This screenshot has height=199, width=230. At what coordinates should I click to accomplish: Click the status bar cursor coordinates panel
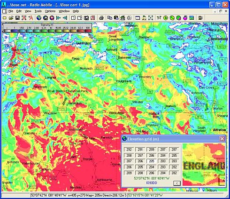click(79, 195)
